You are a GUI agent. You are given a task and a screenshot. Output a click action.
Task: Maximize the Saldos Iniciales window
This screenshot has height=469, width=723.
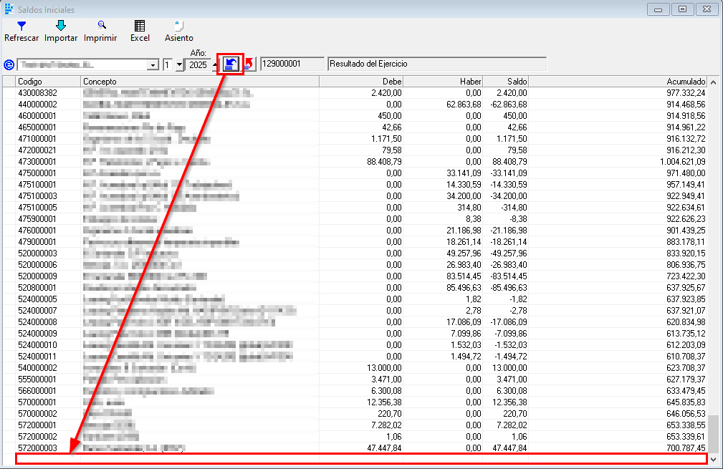(x=682, y=9)
